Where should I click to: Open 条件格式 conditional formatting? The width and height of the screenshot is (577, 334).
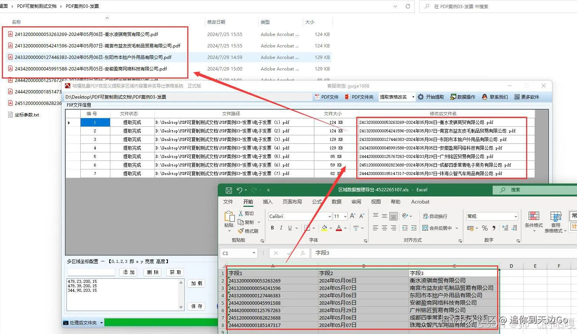coord(534,221)
